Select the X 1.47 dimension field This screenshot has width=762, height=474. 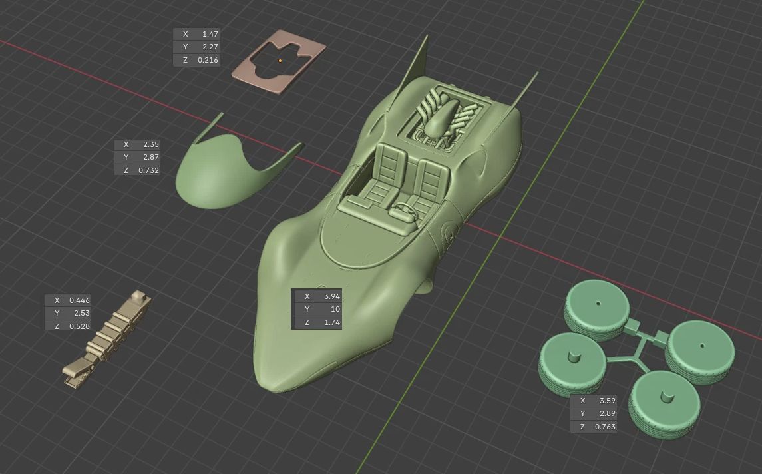[x=196, y=34]
